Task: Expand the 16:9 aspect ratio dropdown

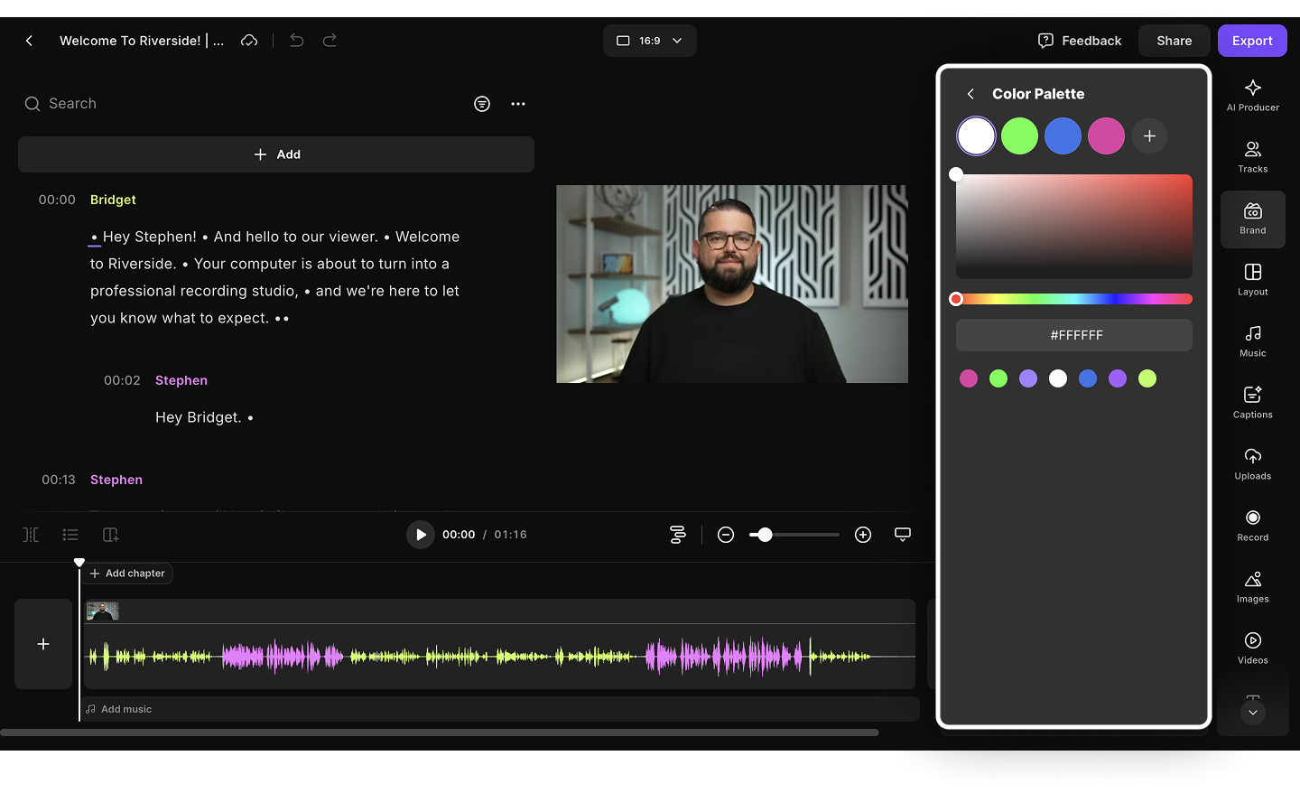Action: click(649, 41)
